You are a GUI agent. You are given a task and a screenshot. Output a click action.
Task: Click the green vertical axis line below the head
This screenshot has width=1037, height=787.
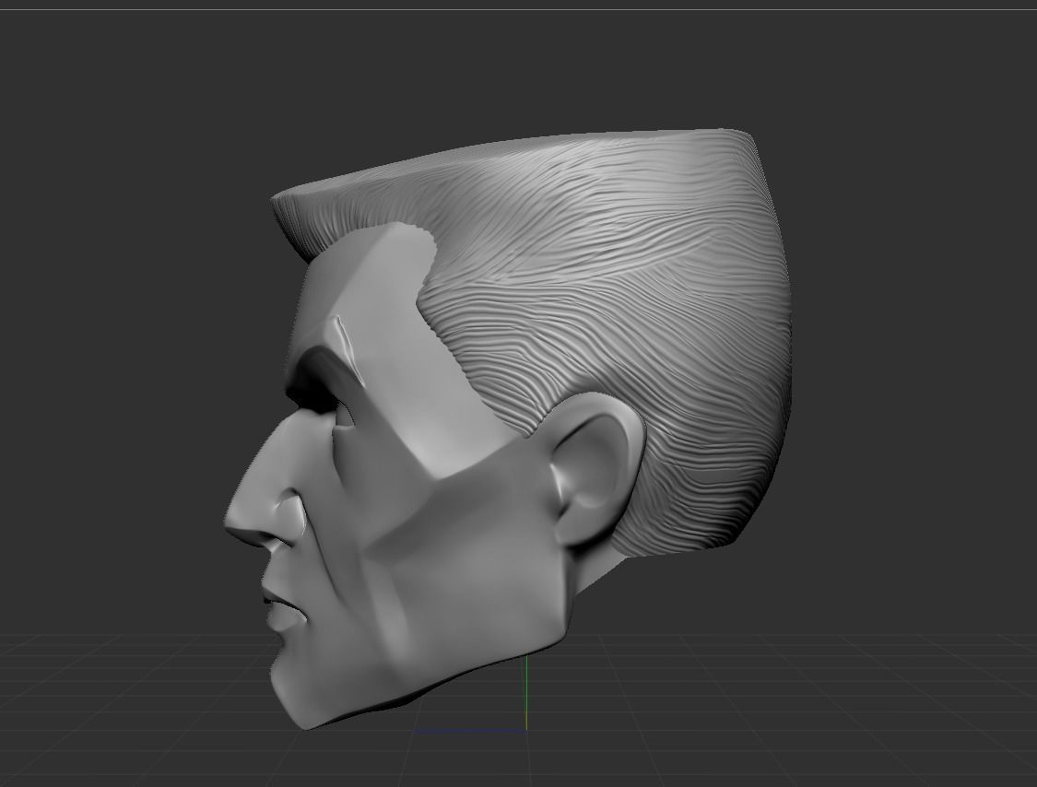point(526,692)
